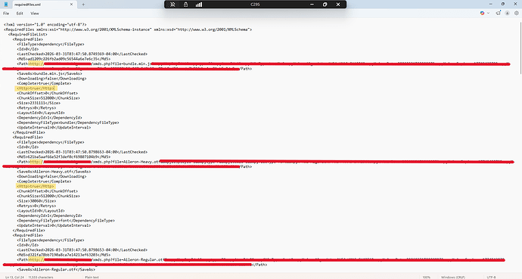
Task: Click the announcement icon beside the Copilot dropdown
Action: [x=499, y=13]
